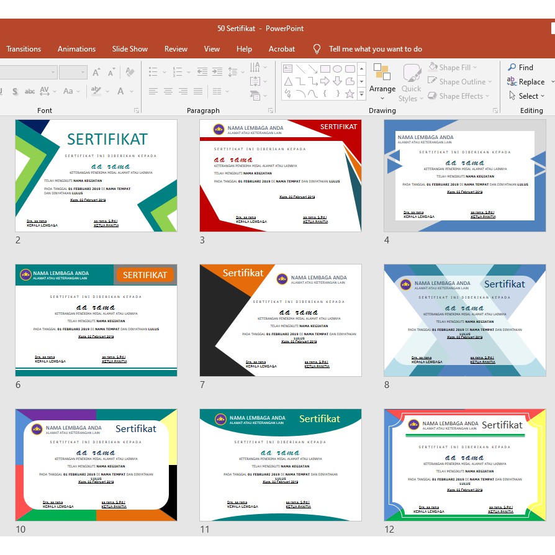The height and width of the screenshot is (555, 555).
Task: Click the Increase Font Size icon
Action: point(96,72)
